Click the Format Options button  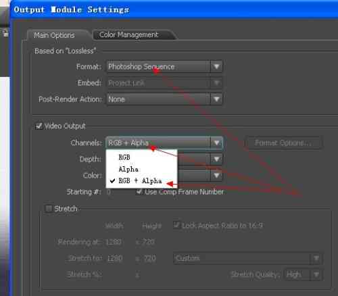pos(283,143)
